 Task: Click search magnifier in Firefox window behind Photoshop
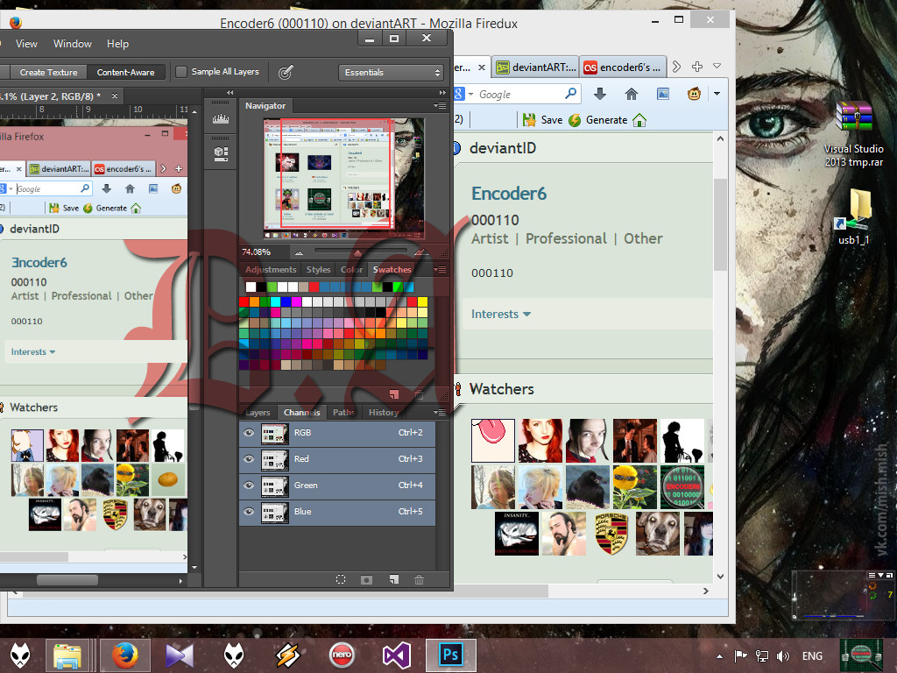570,94
